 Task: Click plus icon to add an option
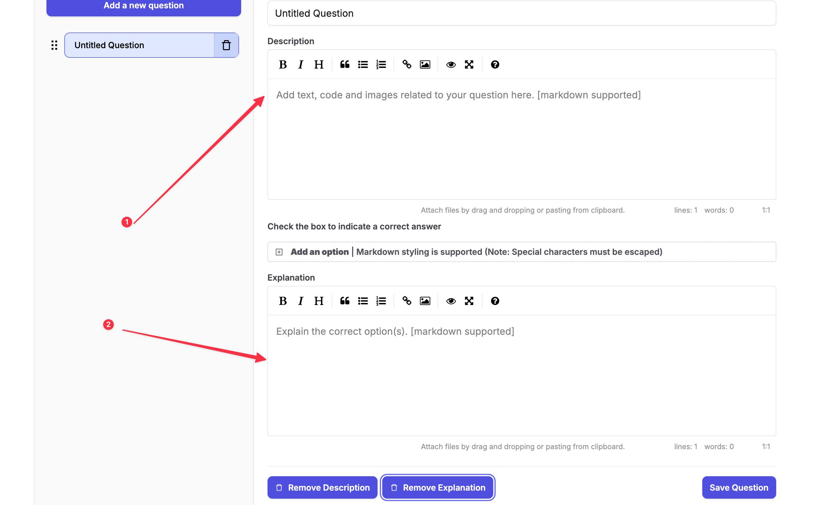click(x=279, y=252)
